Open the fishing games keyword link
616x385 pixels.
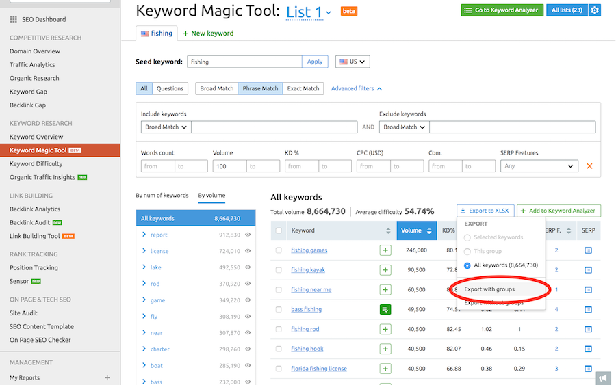[309, 250]
